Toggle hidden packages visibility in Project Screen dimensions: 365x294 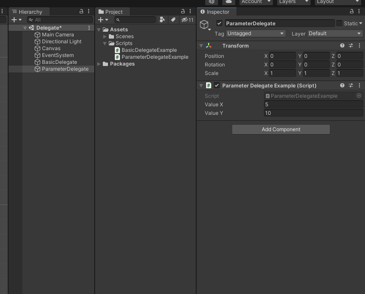tap(188, 20)
